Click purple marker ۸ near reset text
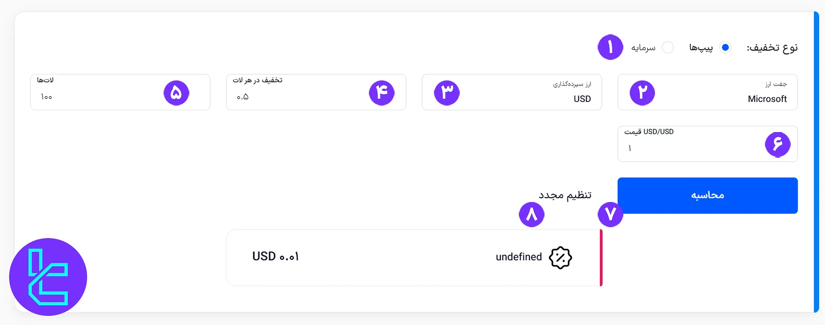 pyautogui.click(x=532, y=214)
